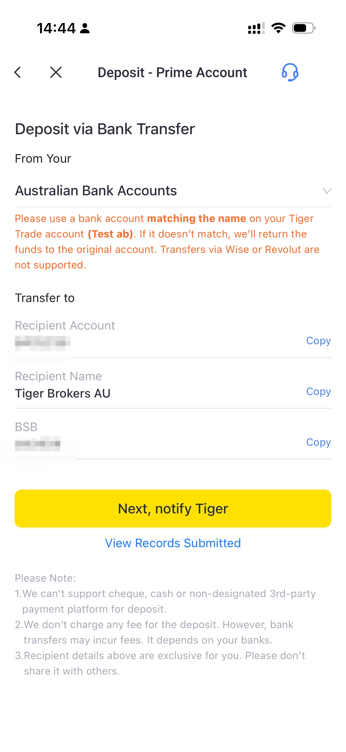
Task: Tap the Wi-Fi status icon
Action: [278, 28]
